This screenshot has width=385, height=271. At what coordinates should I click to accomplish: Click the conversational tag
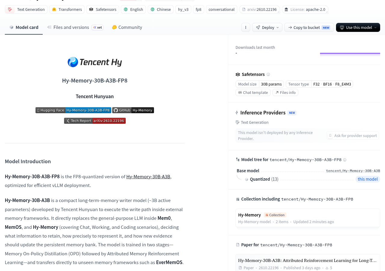click(x=222, y=9)
